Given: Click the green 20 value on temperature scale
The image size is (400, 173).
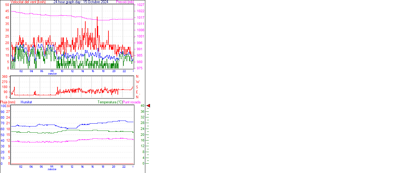Looking at the screenshot, I should [x=142, y=135].
